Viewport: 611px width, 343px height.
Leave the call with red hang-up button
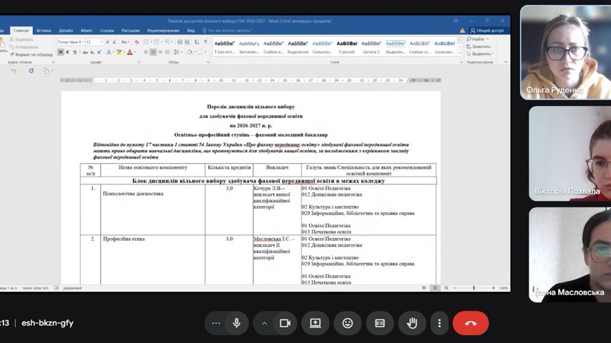click(x=470, y=323)
